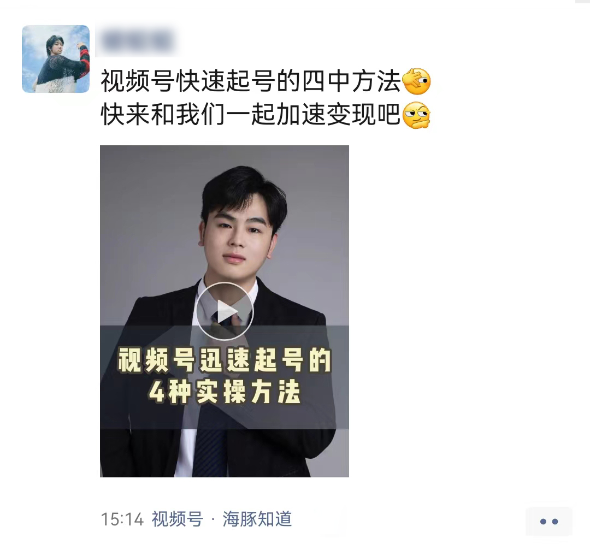Open the video cover thumbnail of suited man
Image resolution: width=590 pixels, height=544 pixels.
click(225, 311)
